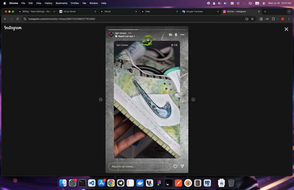Switch to the Help tab
Viewport: 294px width, 190px height.
coord(159,11)
